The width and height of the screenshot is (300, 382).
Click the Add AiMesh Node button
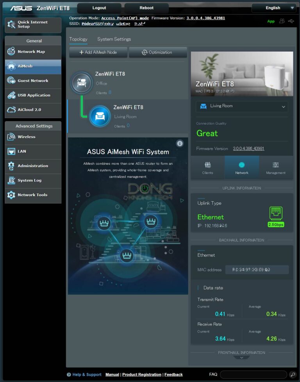pos(98,52)
